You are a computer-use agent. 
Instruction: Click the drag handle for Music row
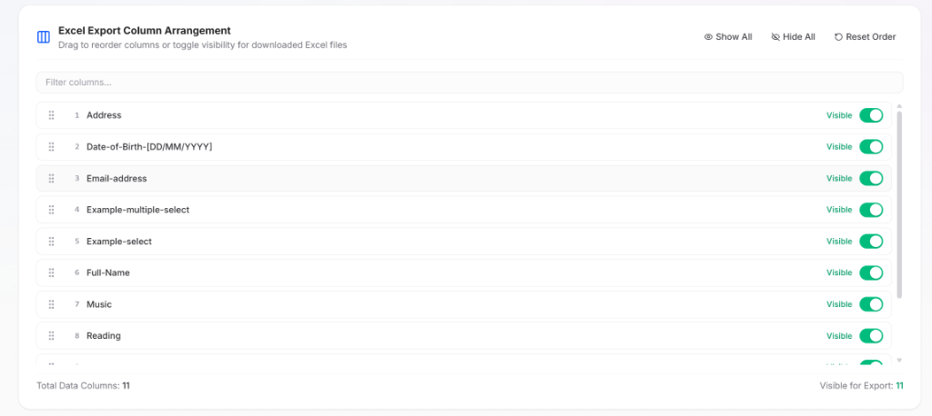point(52,304)
